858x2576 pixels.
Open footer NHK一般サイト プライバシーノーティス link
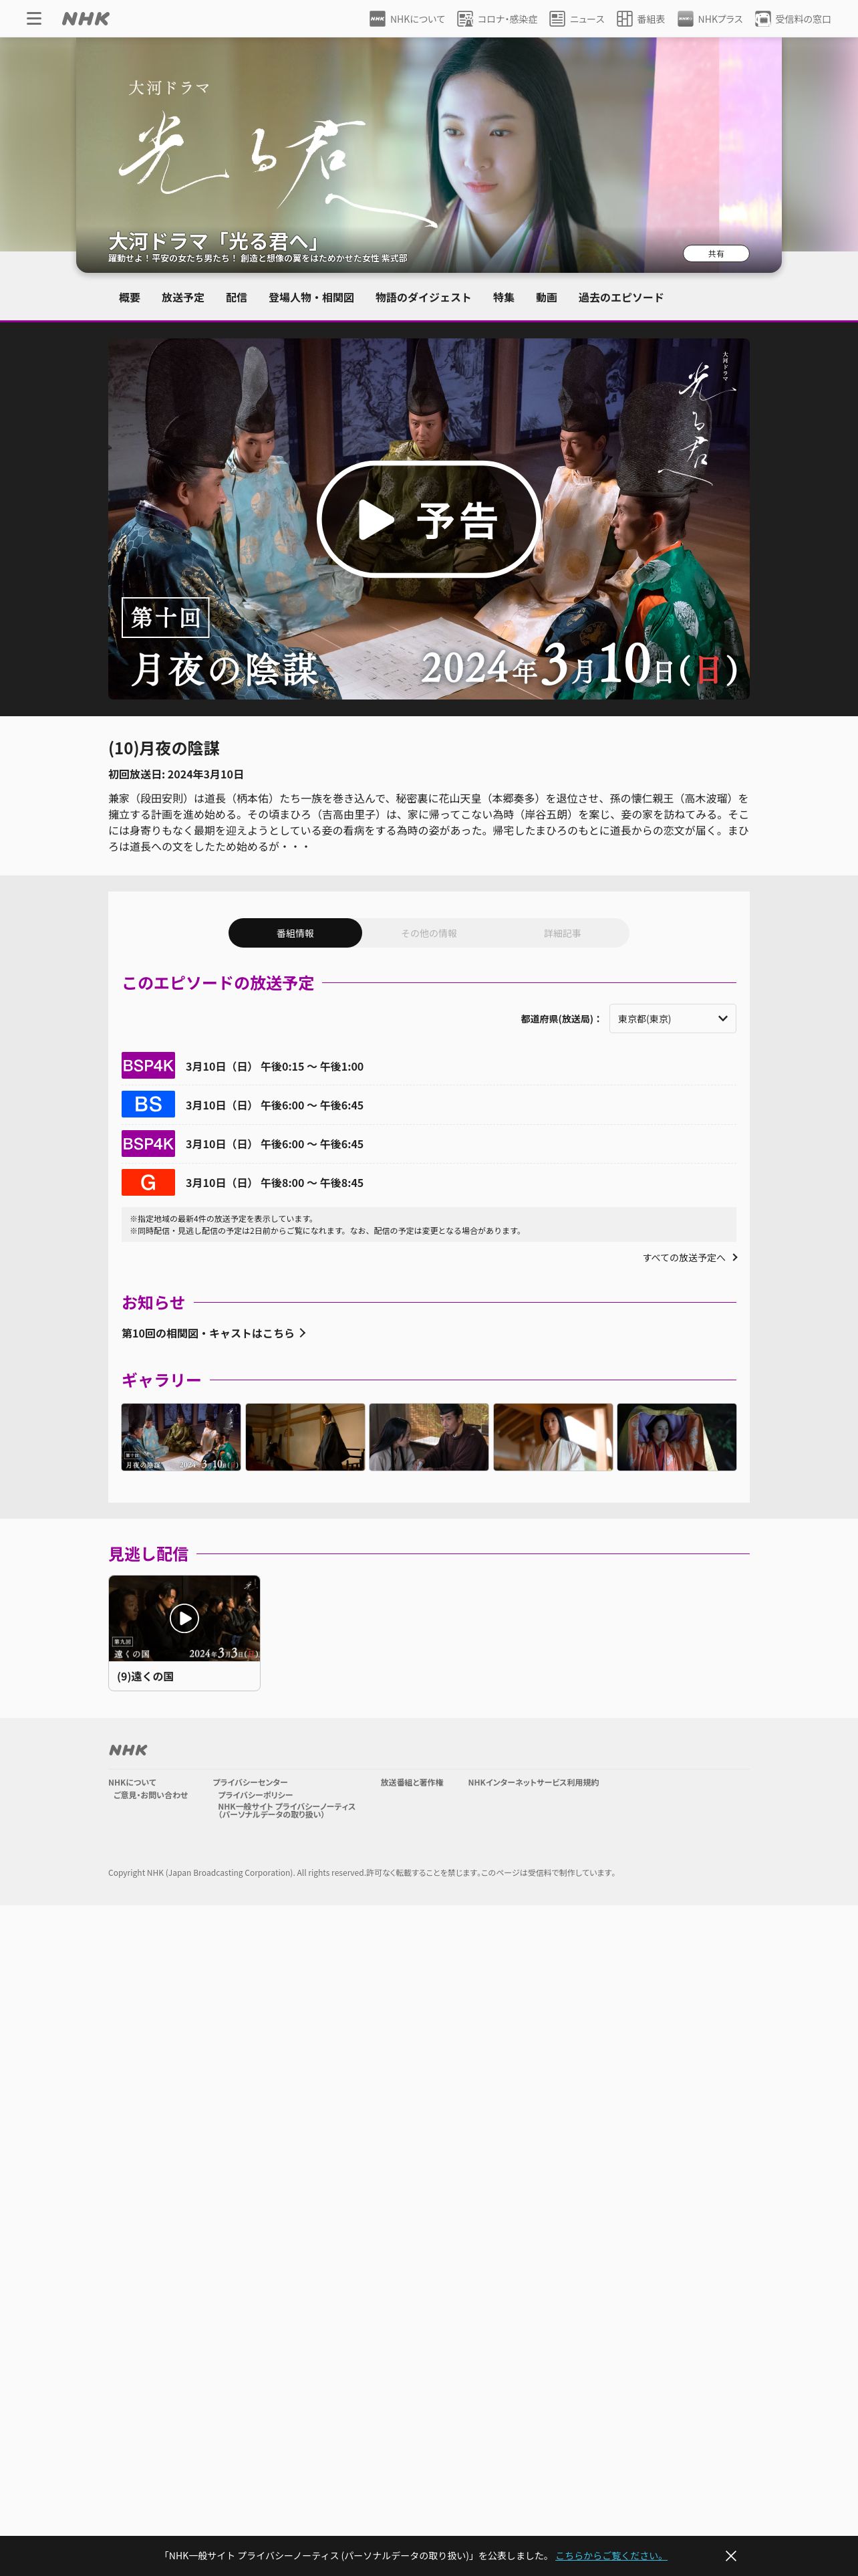[287, 1810]
